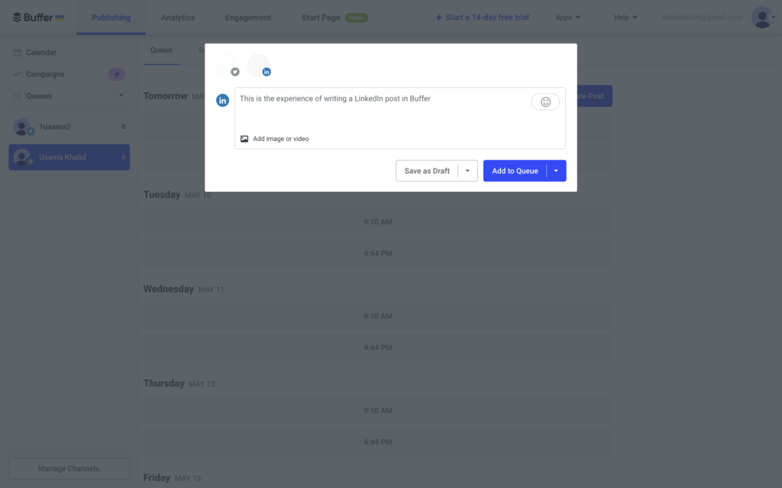Expand the Save as Draft dropdown arrow
Image resolution: width=782 pixels, height=488 pixels.
[x=467, y=171]
